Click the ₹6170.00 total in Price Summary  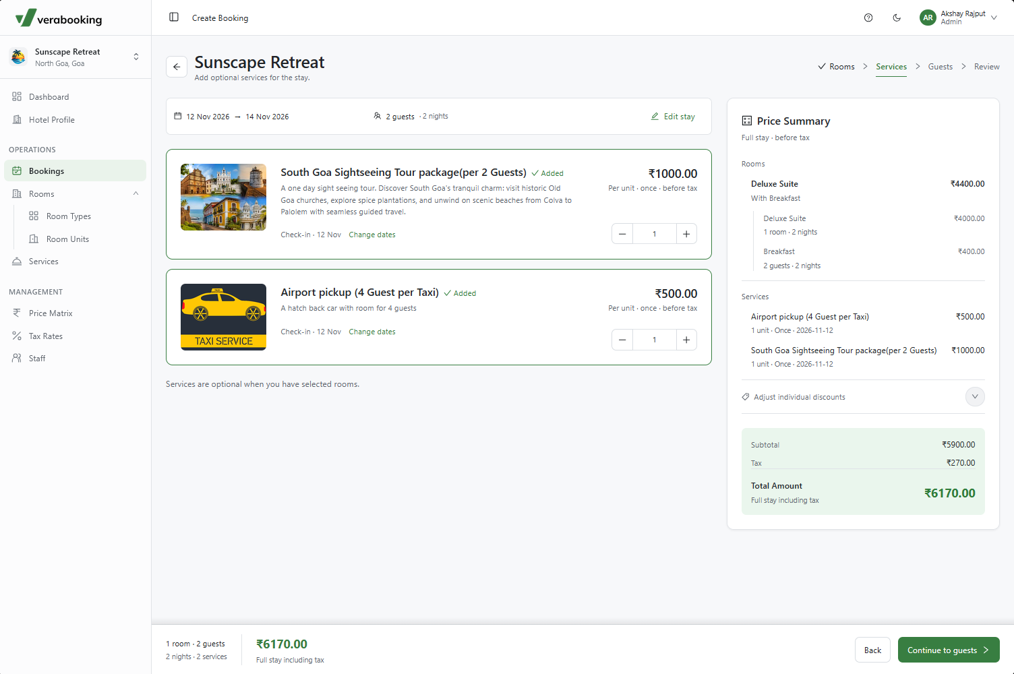pyautogui.click(x=949, y=493)
